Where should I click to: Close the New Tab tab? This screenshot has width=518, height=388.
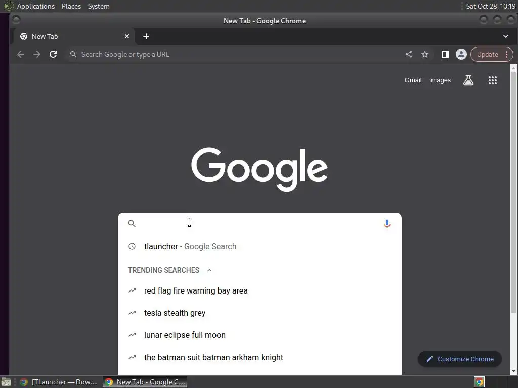coord(127,36)
